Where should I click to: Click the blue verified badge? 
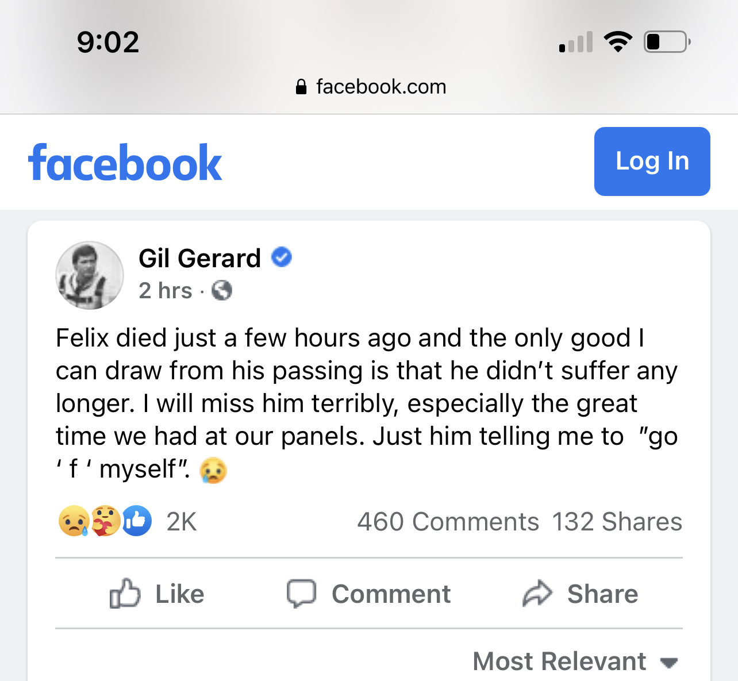click(x=282, y=257)
